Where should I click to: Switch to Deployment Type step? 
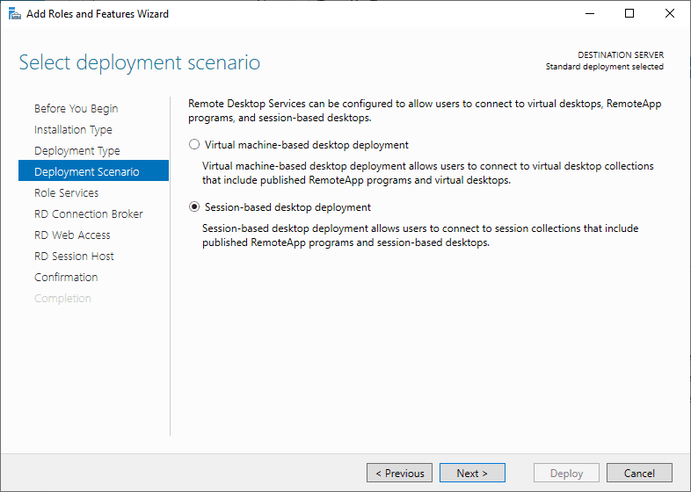(77, 151)
